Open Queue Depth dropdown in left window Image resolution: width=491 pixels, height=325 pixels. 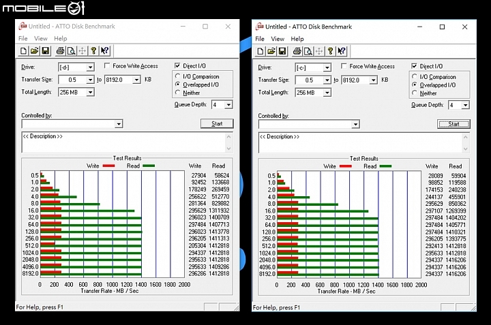click(228, 105)
